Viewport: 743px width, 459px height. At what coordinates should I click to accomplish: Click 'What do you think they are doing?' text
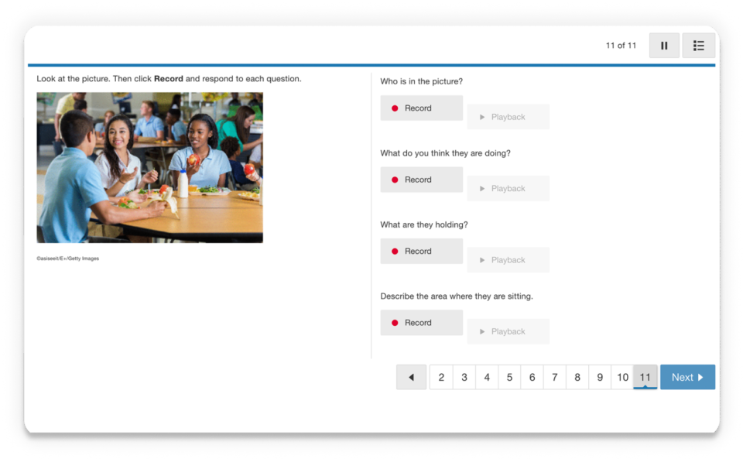pos(445,153)
